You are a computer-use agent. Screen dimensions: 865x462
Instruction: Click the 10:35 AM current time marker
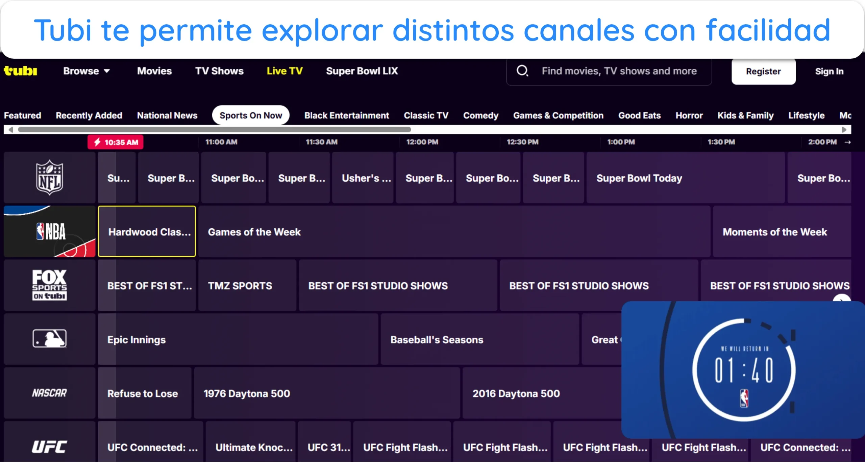coord(115,142)
